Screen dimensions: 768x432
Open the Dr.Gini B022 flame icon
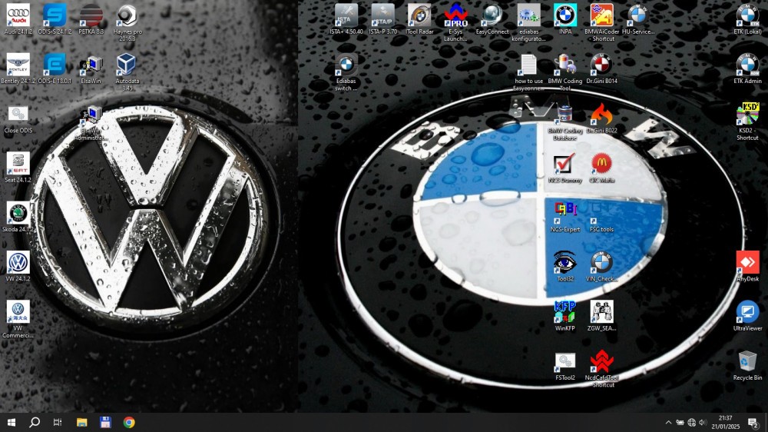click(602, 118)
